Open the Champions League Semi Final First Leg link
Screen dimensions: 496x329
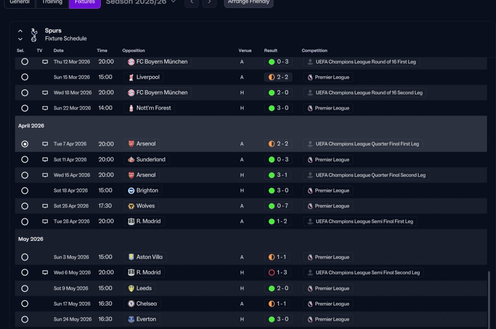[360, 222]
